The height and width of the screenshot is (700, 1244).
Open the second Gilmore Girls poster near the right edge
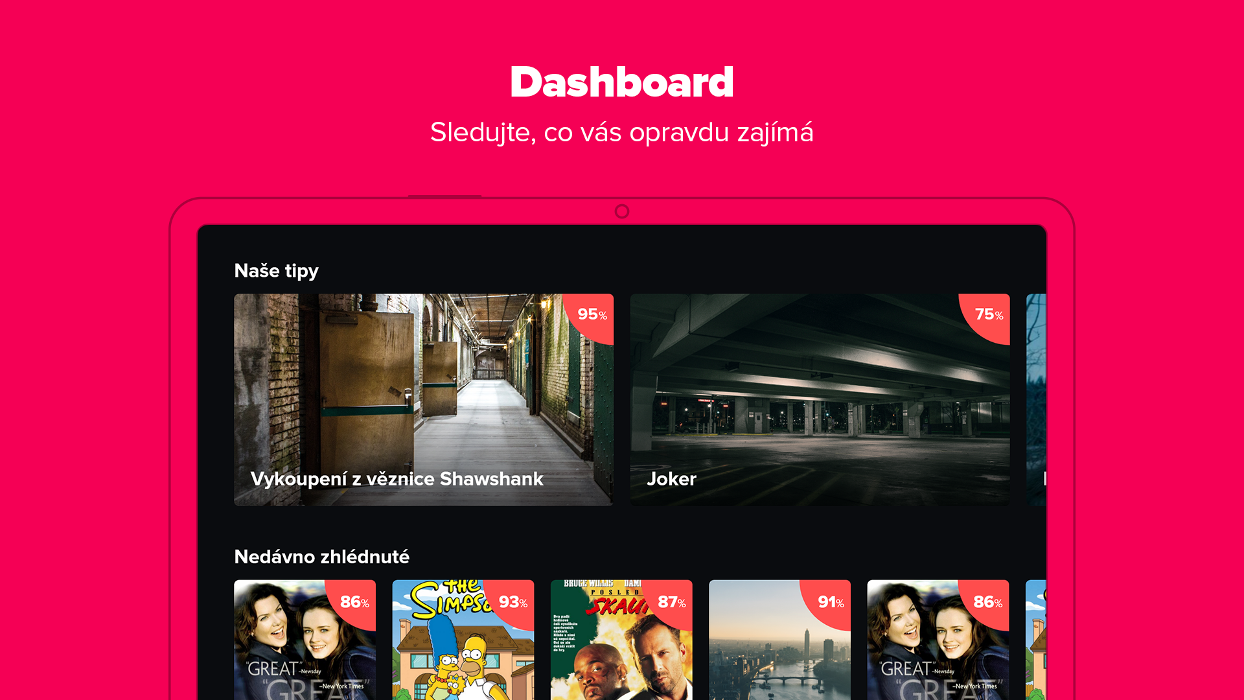click(x=938, y=640)
